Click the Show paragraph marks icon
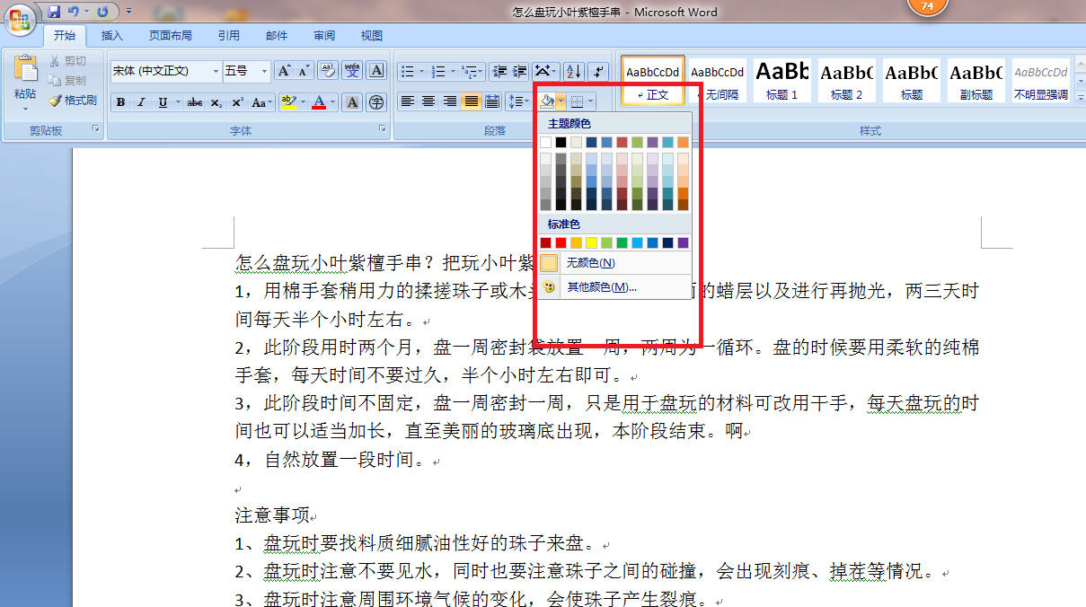 598,71
